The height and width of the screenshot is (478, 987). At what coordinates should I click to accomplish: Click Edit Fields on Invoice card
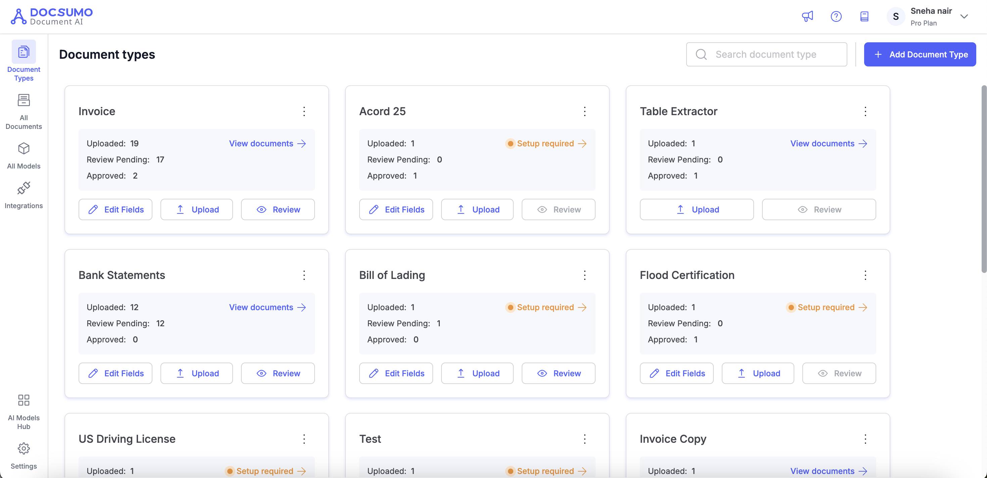pyautogui.click(x=115, y=209)
